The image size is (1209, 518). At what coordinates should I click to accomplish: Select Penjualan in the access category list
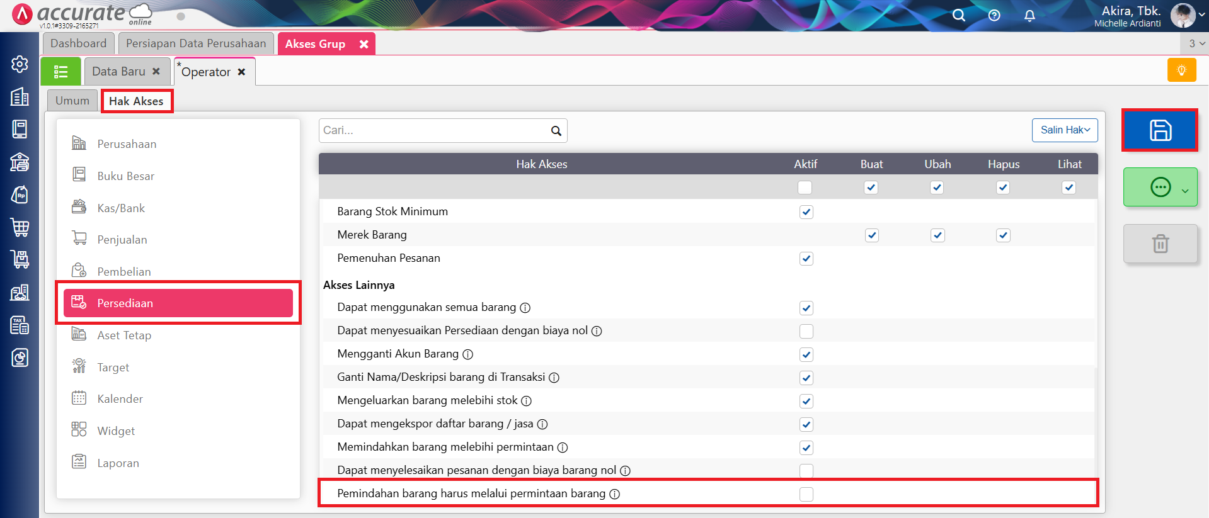(x=122, y=240)
